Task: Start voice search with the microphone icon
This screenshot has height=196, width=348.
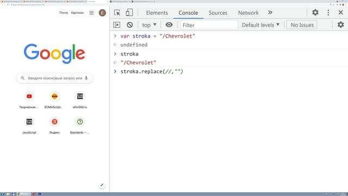Action: point(86,78)
